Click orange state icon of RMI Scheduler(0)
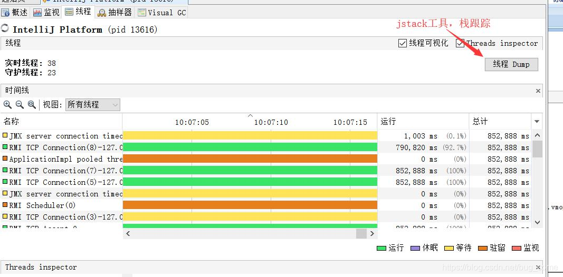 (5, 205)
